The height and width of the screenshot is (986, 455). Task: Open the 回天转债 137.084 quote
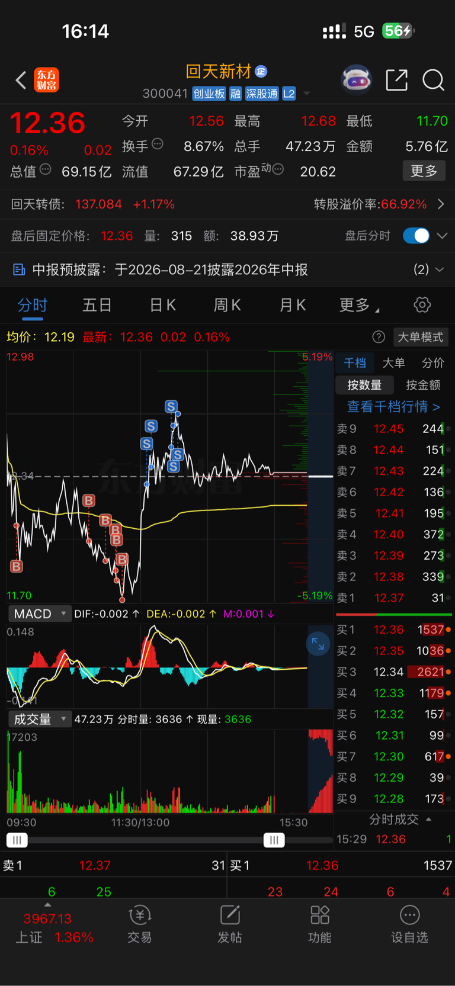(x=93, y=204)
